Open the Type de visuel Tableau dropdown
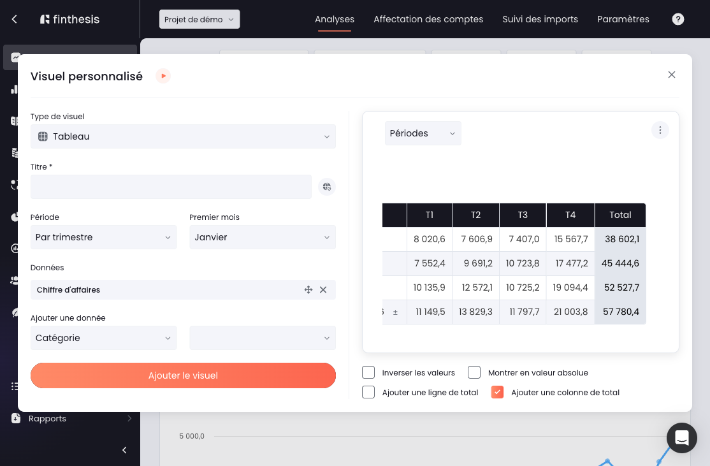This screenshot has width=710, height=466. point(183,136)
